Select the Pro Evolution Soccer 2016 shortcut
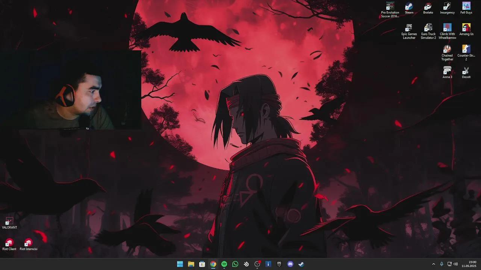Screen dimensions: 481x270 click(x=390, y=10)
